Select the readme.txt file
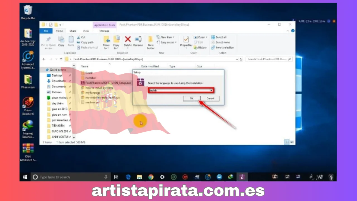The width and height of the screenshot is (357, 201). 90,102
